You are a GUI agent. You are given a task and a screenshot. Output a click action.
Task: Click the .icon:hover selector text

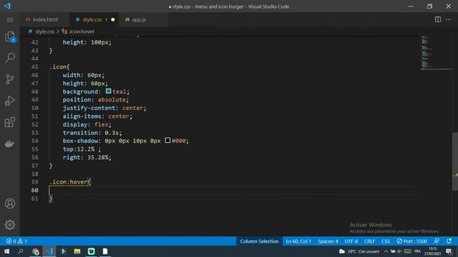[69, 182]
